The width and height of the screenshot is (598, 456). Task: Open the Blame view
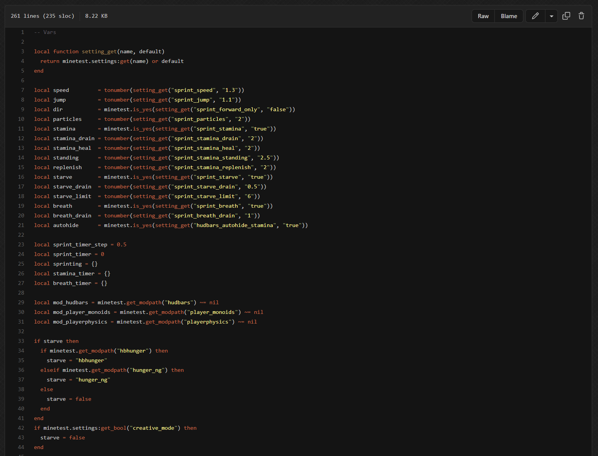click(509, 16)
